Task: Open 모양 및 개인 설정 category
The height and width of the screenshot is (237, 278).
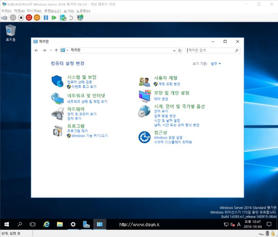Action: (x=171, y=93)
